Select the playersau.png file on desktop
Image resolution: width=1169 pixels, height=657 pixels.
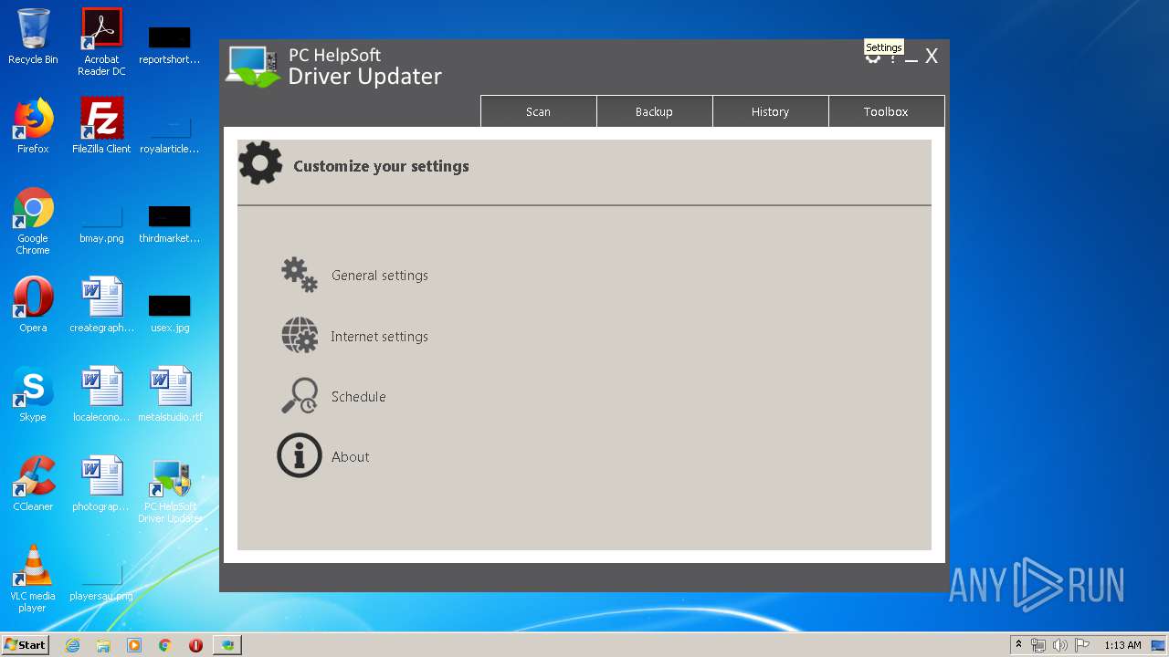(x=101, y=582)
